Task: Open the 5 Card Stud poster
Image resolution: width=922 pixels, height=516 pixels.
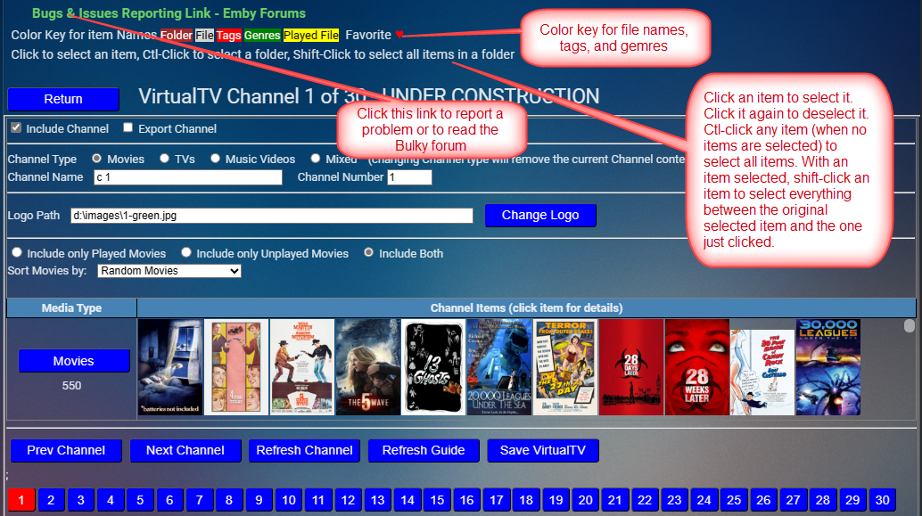Action: pos(302,367)
